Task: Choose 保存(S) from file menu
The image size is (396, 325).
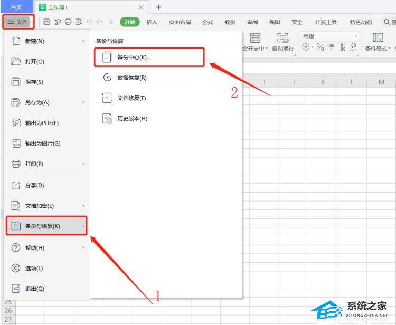Action: pos(46,82)
